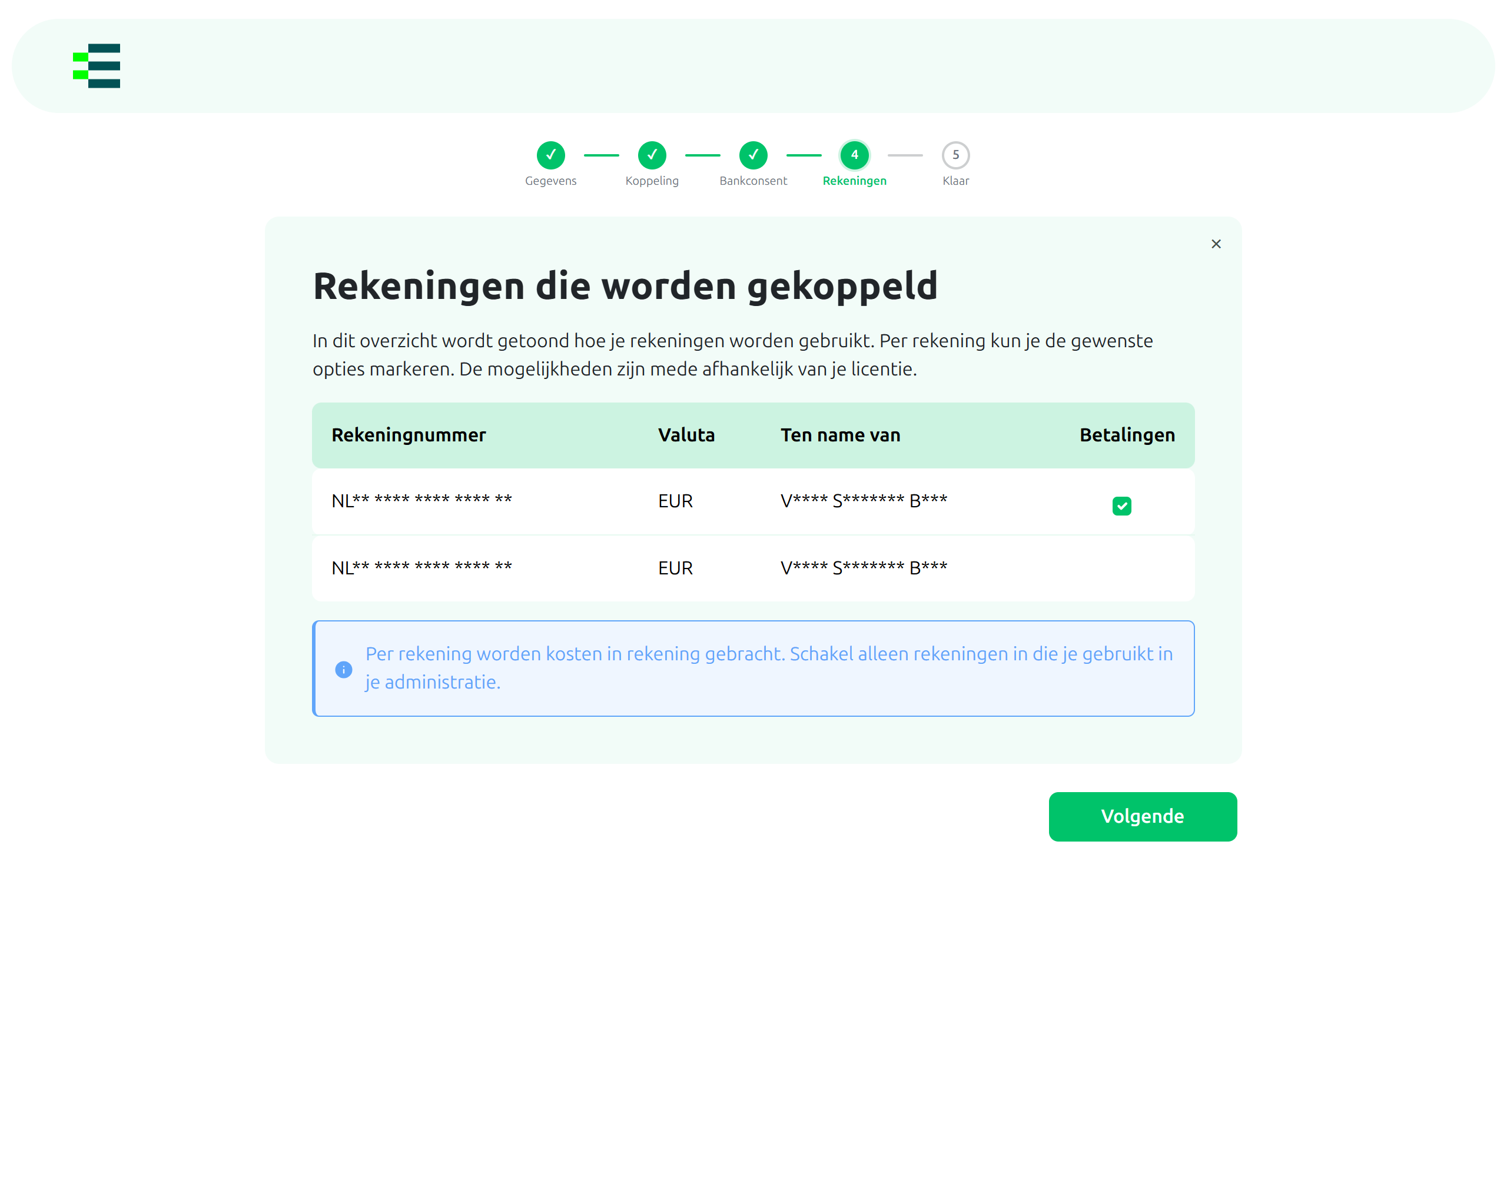The image size is (1507, 1177).
Task: Click the Gegevens step label
Action: [550, 181]
